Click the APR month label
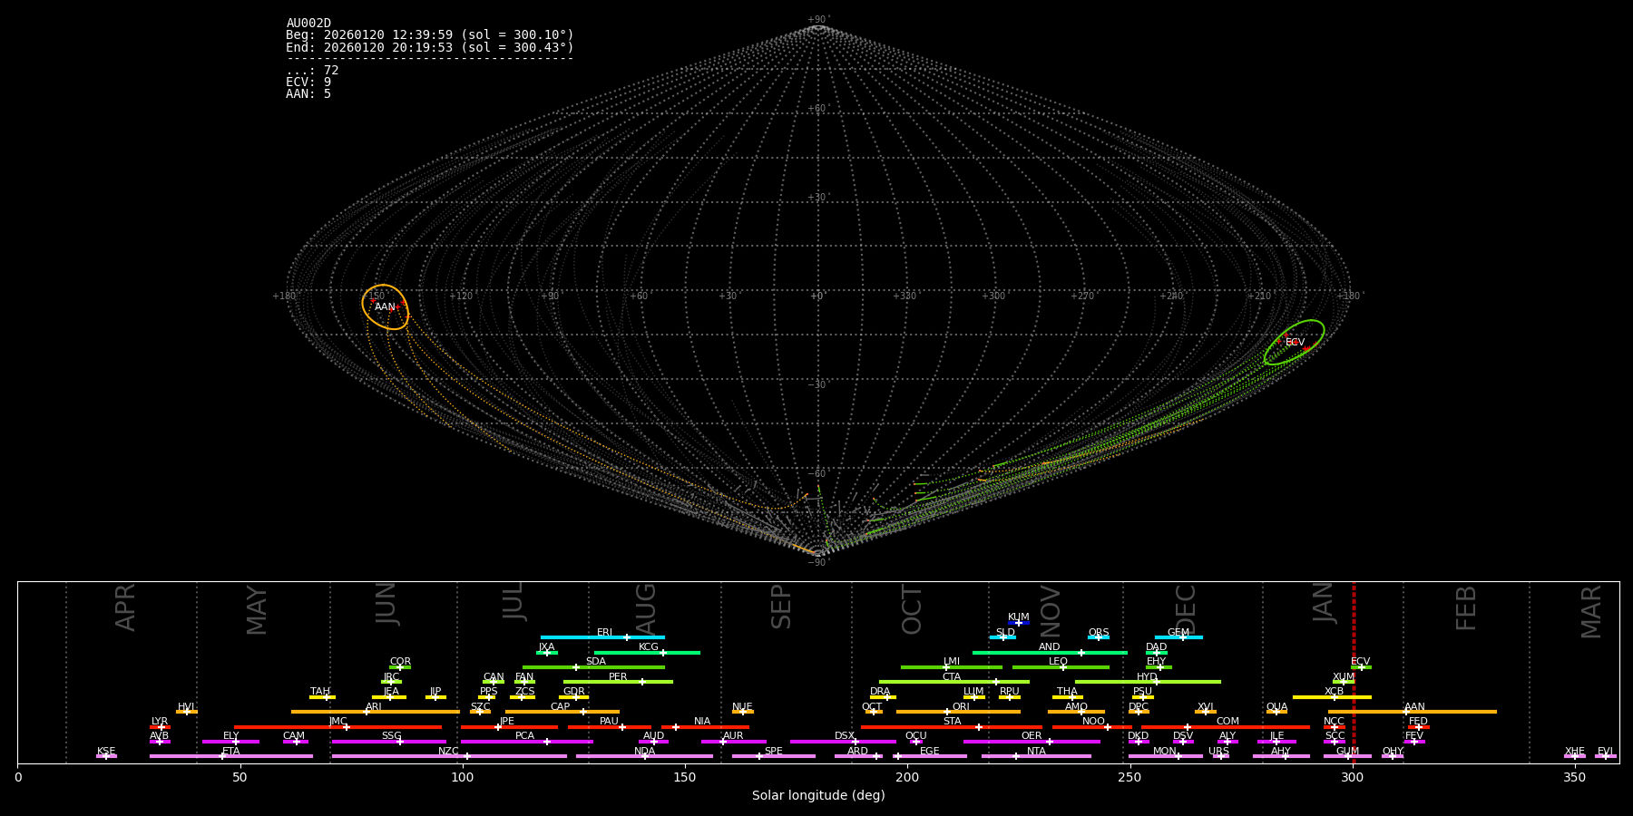Screen dimensions: 1633x816 (125, 607)
